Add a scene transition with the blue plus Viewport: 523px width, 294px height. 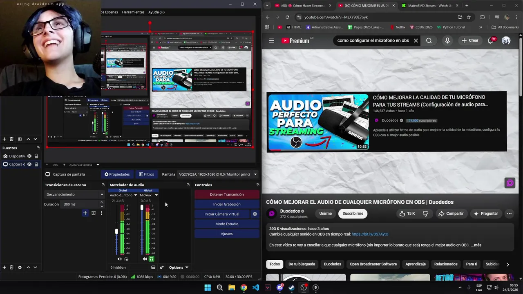(85, 213)
